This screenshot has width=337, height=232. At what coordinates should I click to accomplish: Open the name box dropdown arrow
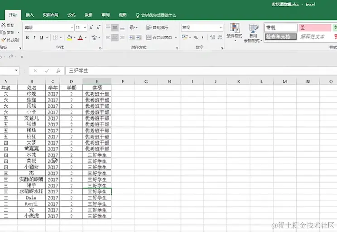pyautogui.click(x=16, y=71)
